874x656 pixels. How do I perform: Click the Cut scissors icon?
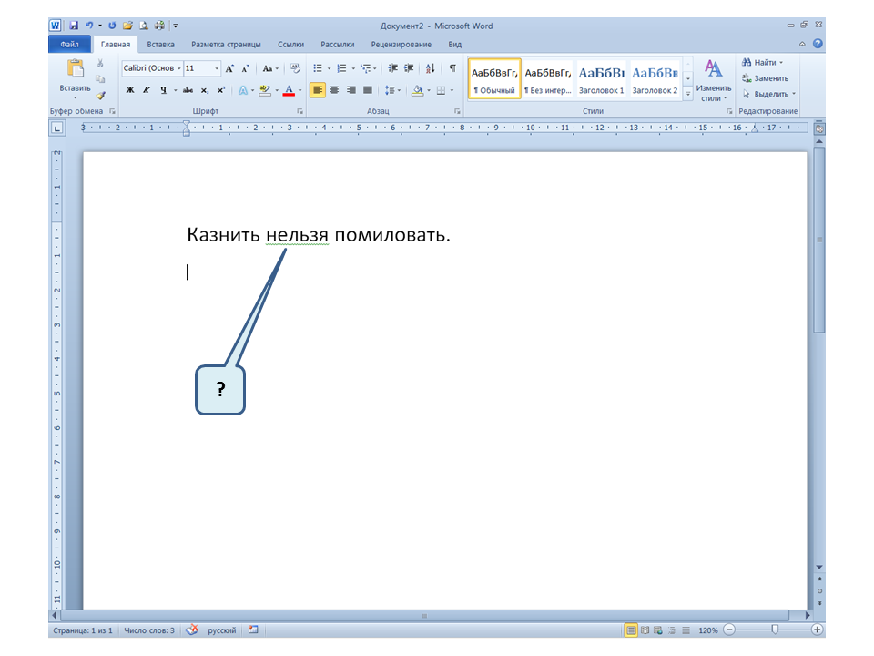100,64
